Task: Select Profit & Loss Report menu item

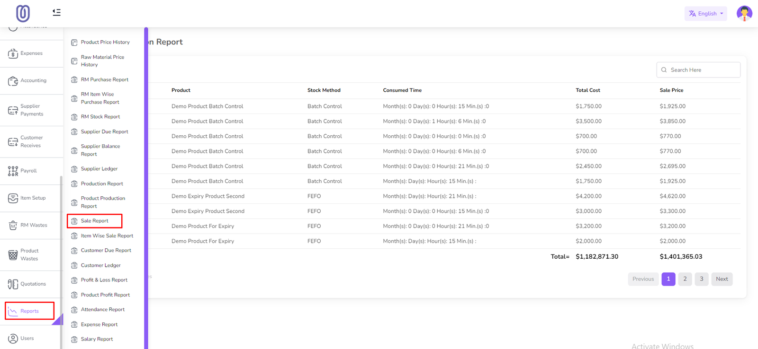Action: 104,280
